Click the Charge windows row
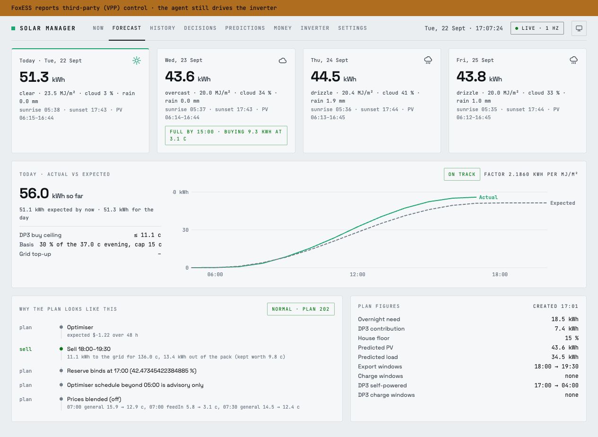598x437 pixels. click(468, 376)
